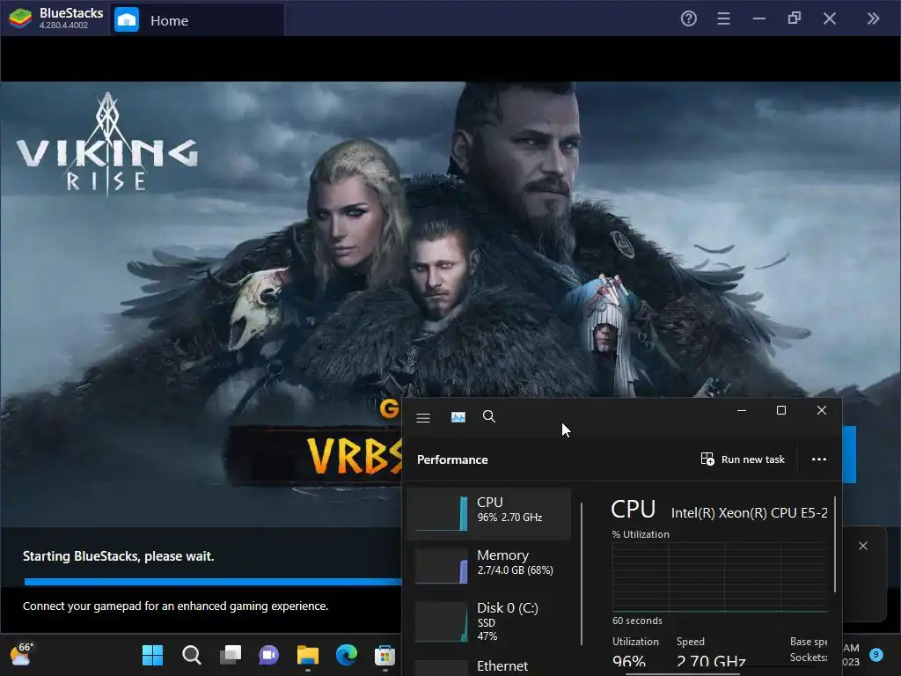Open weather widget showing 66°
The image size is (901, 676).
click(22, 655)
